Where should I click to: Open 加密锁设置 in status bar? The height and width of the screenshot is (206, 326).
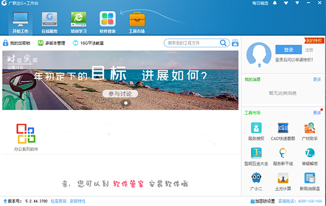(262, 201)
